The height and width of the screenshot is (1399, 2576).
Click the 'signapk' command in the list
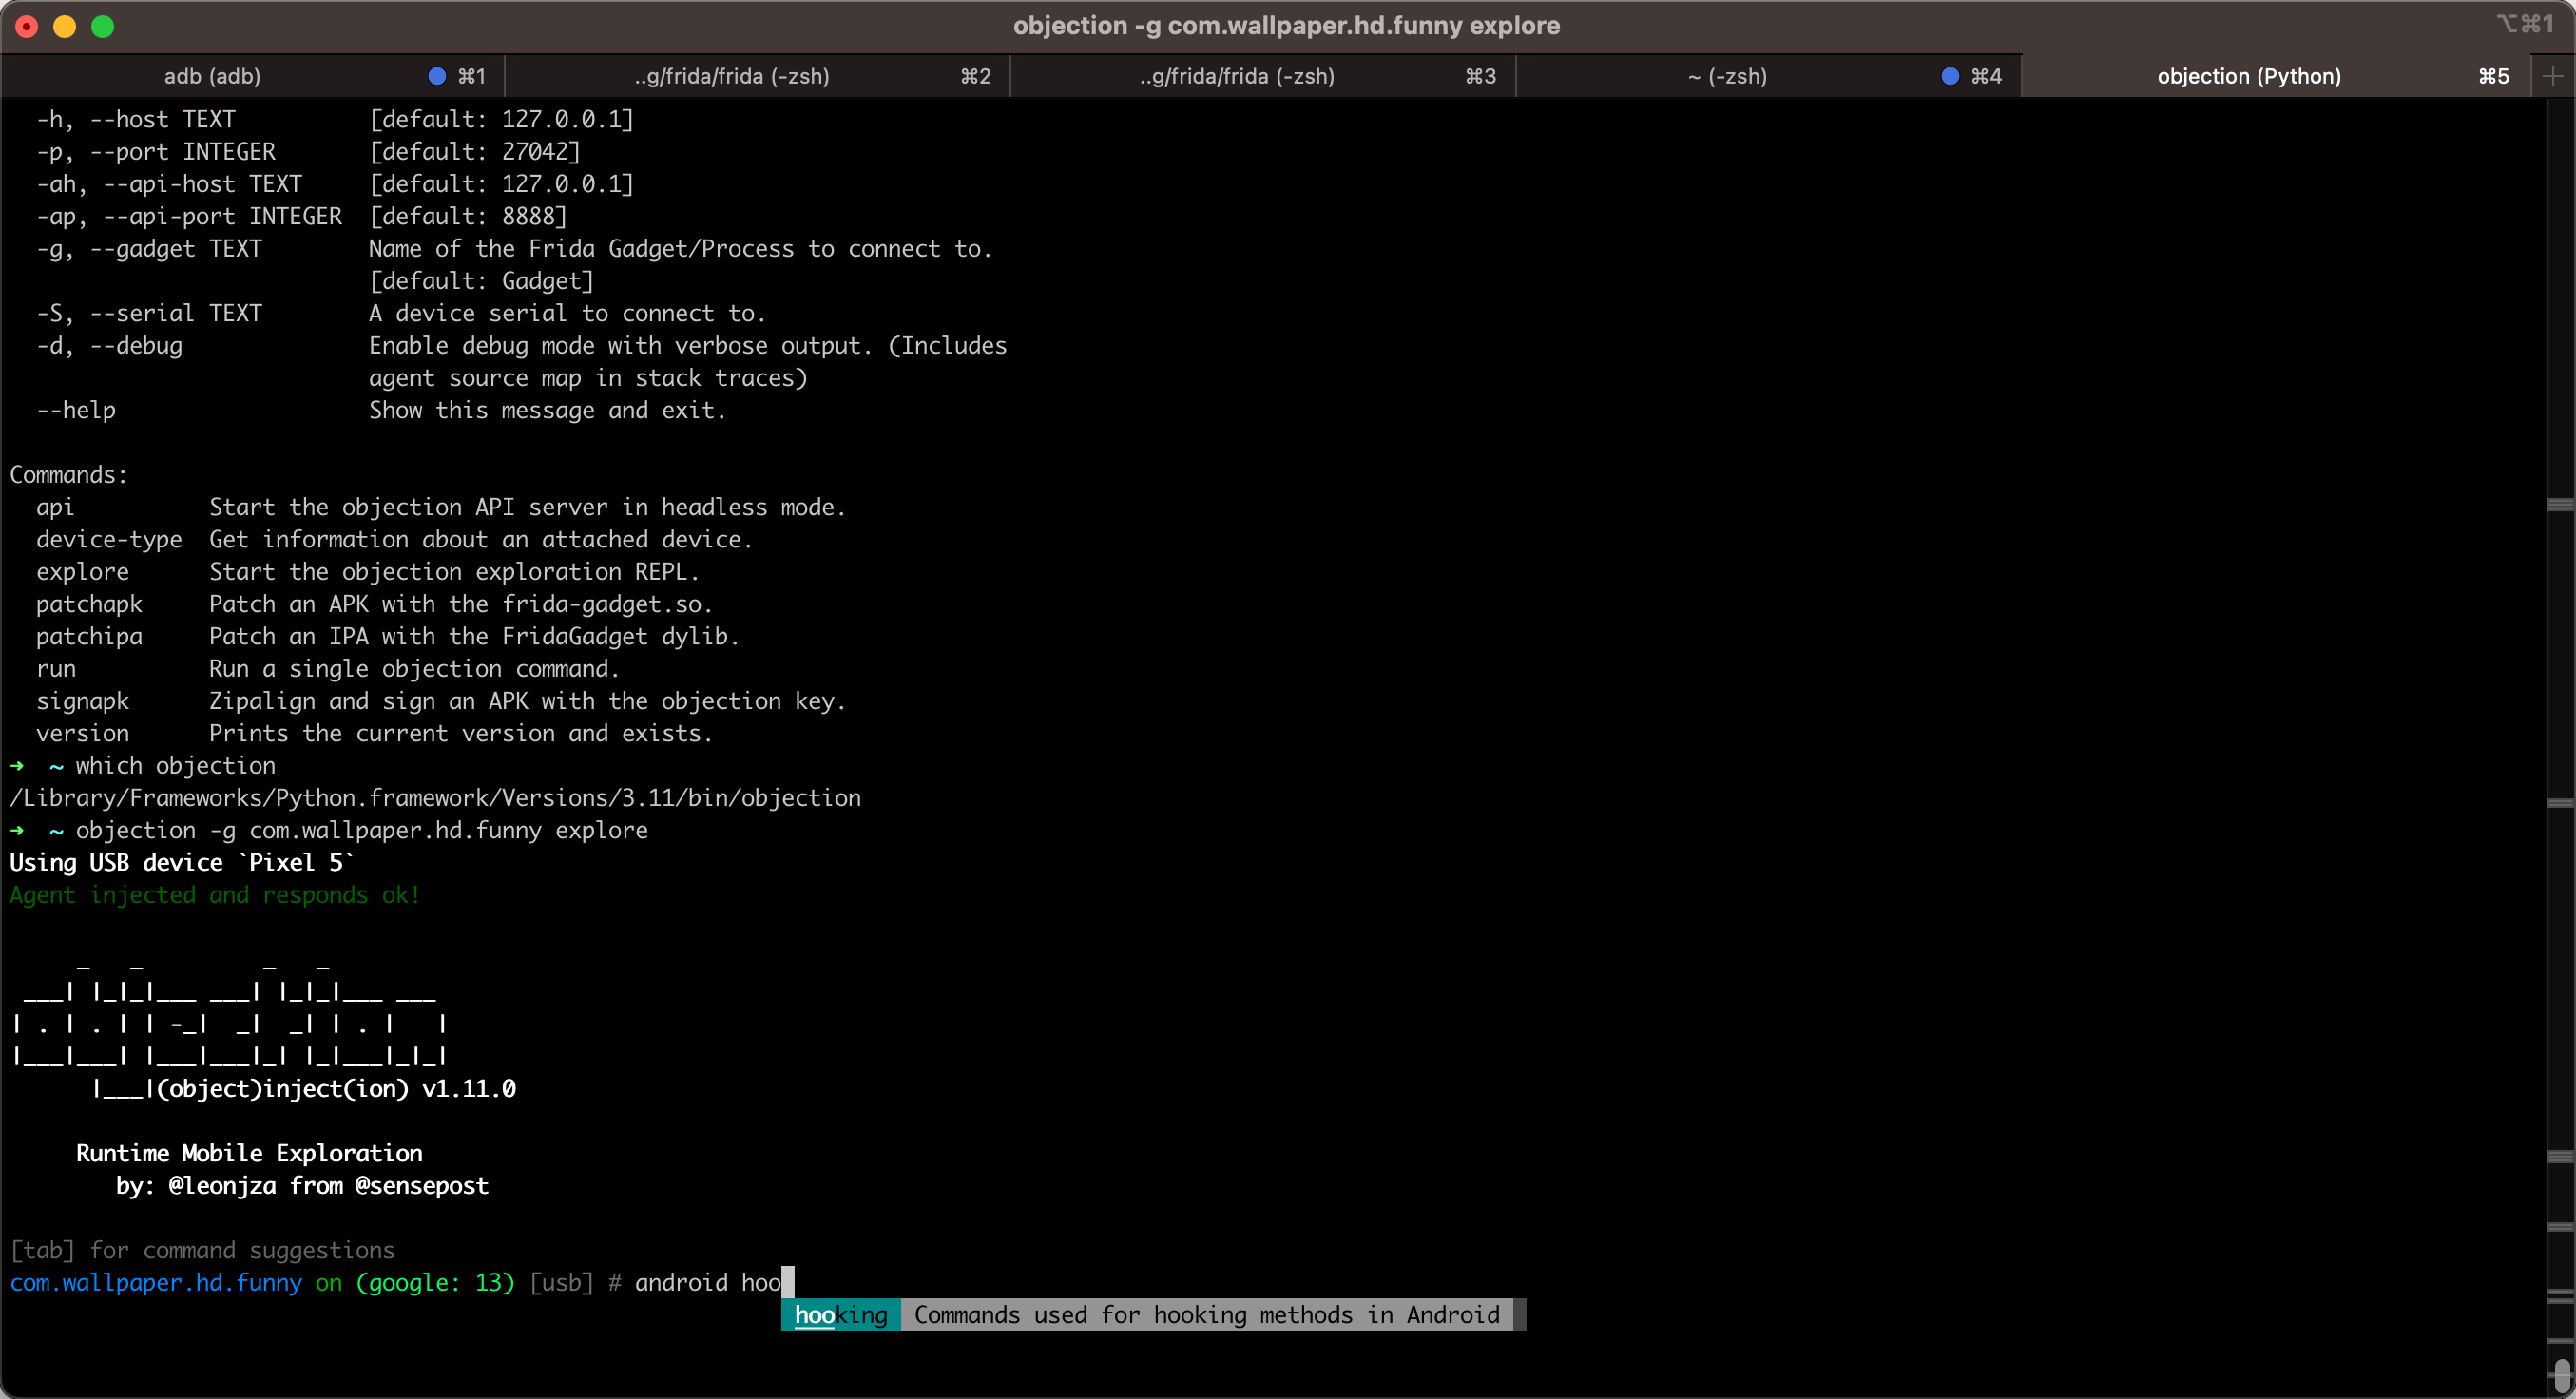point(83,701)
